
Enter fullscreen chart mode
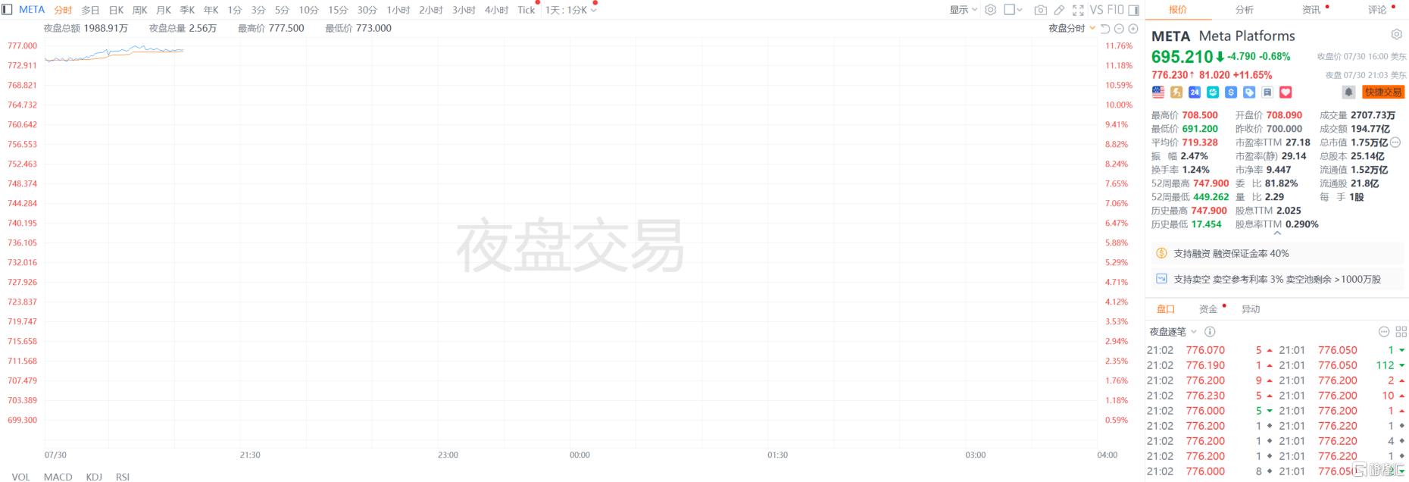tap(1077, 10)
